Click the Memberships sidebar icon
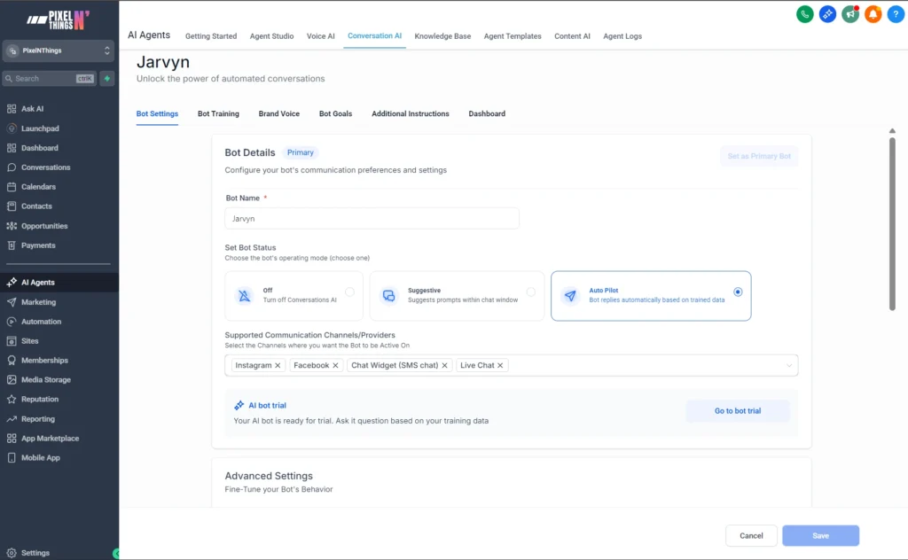The height and width of the screenshot is (560, 908). click(12, 361)
